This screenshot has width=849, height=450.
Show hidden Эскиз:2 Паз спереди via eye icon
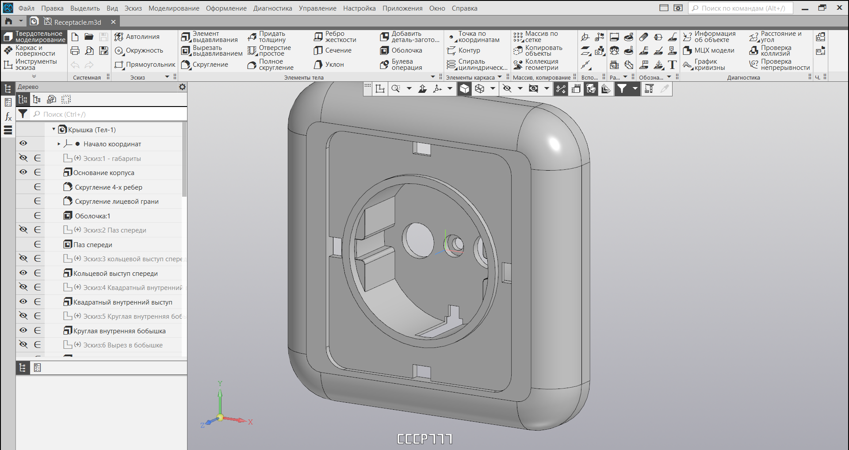[23, 229]
